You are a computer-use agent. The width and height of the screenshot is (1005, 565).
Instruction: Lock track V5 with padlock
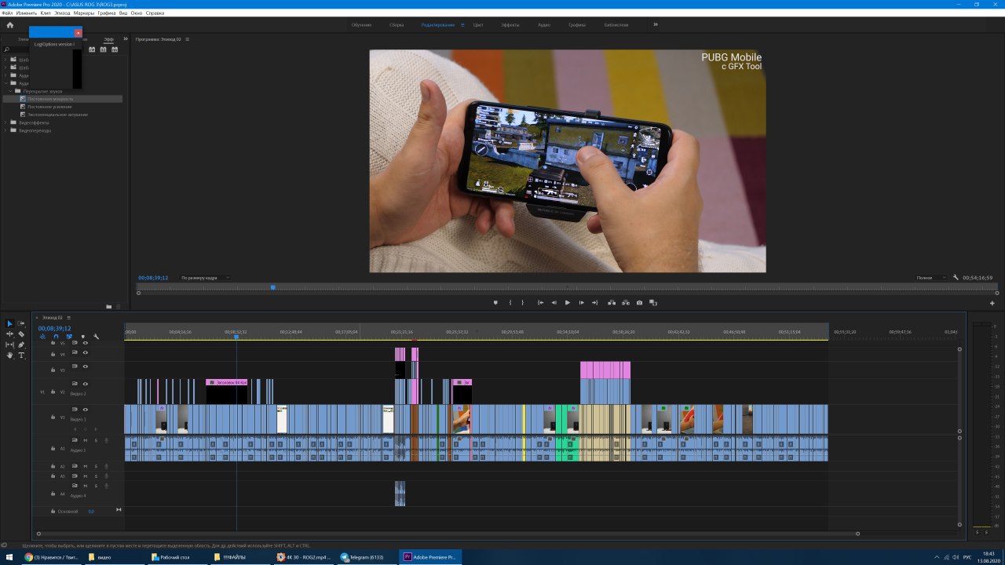[53, 343]
